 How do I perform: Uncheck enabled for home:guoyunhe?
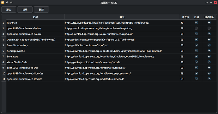point(196,51)
